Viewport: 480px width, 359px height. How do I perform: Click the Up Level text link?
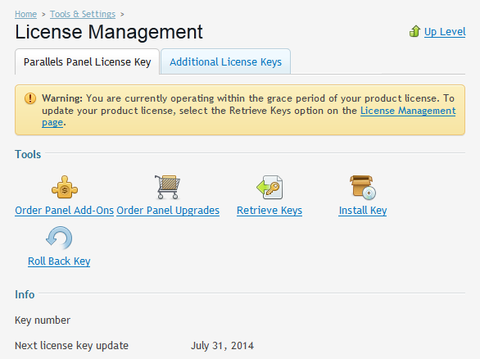click(x=445, y=31)
